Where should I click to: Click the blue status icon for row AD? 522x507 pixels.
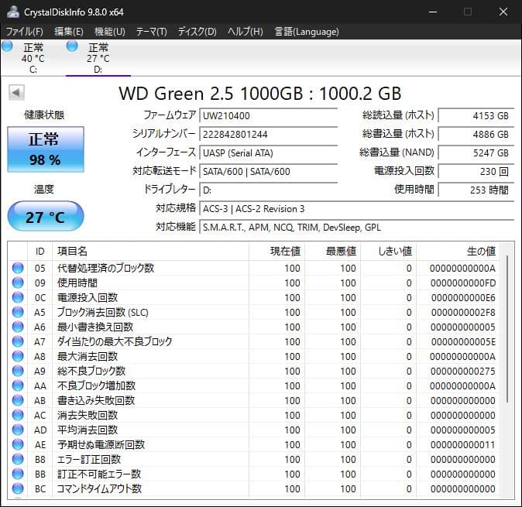click(18, 430)
